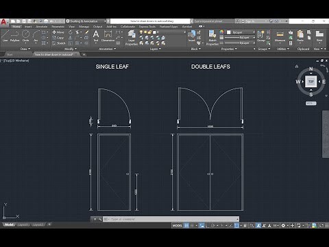The width and height of the screenshot is (329, 247).
Task: Select the Arc tool
Action: (x=36, y=36)
